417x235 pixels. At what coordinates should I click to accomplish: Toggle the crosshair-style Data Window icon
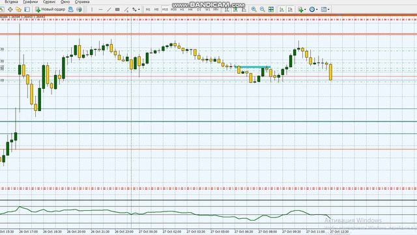coord(10,9)
